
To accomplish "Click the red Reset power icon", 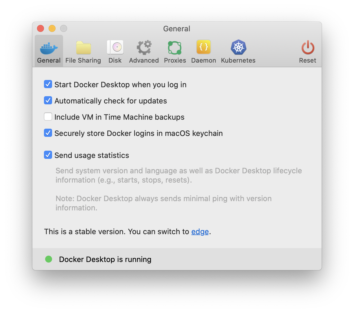I will (x=308, y=48).
